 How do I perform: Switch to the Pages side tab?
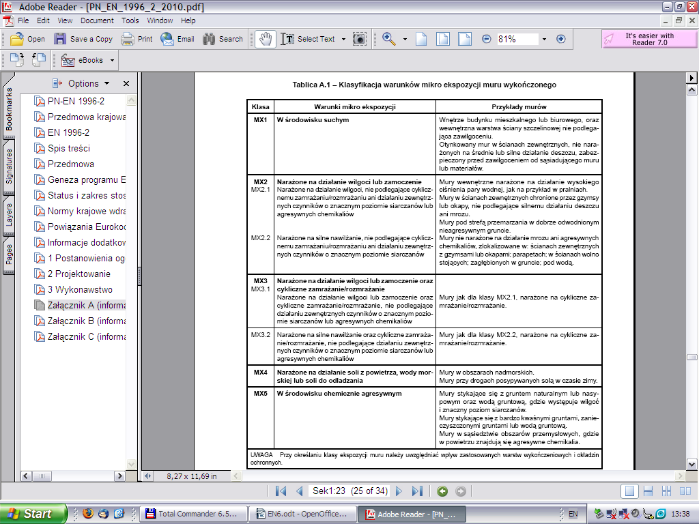click(x=9, y=255)
